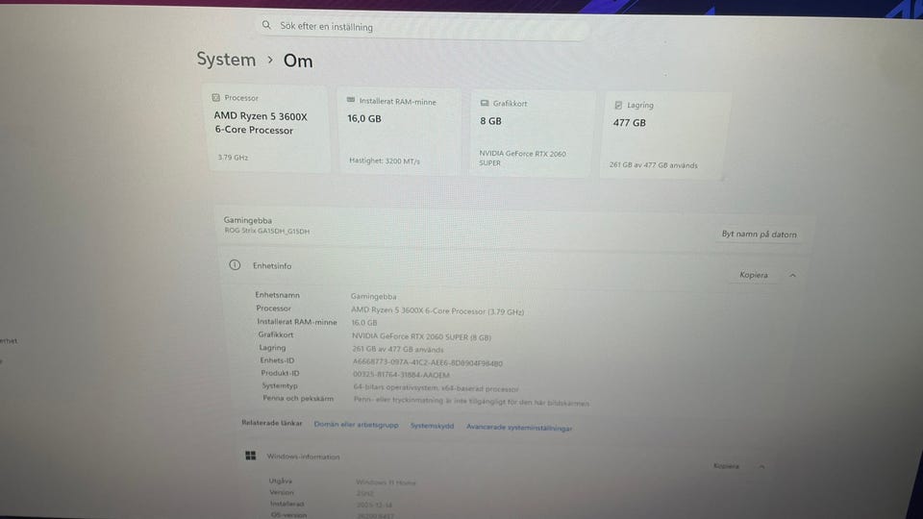Open the Systemskydd link

tap(432, 426)
